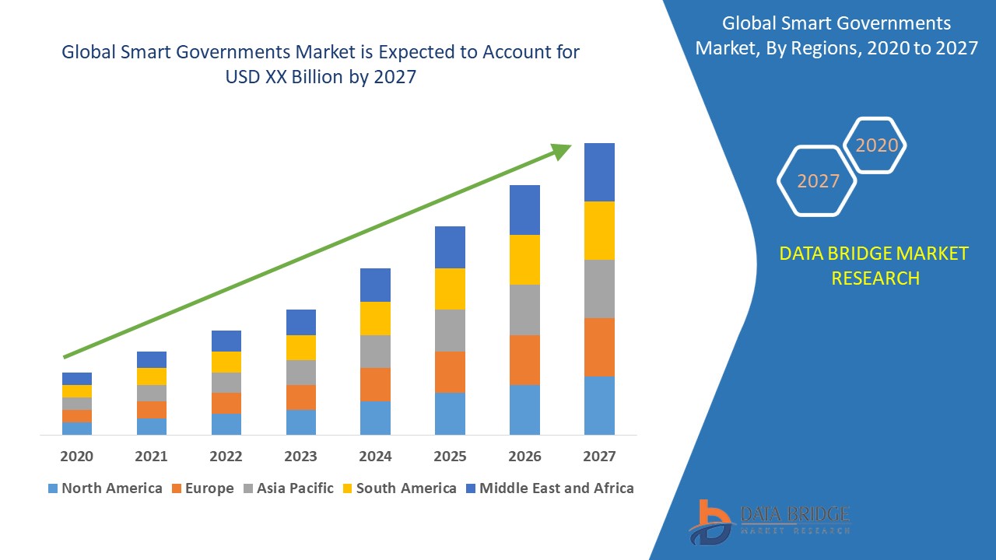Click the 2027 year axis label

click(x=599, y=457)
